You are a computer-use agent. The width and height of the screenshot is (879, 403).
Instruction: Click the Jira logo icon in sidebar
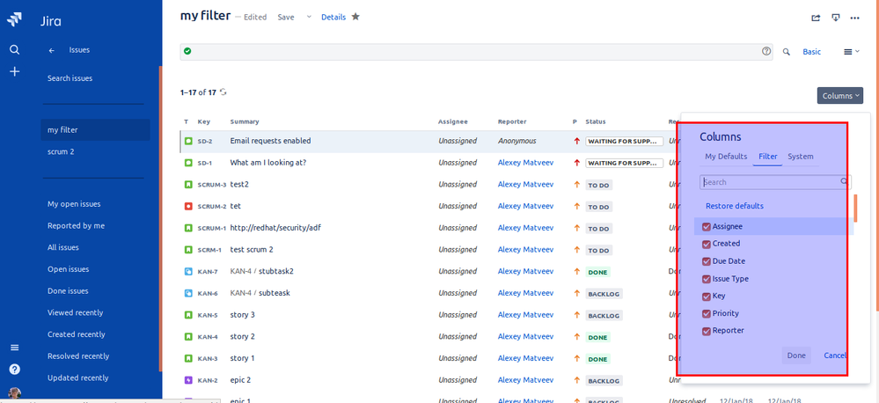click(15, 19)
